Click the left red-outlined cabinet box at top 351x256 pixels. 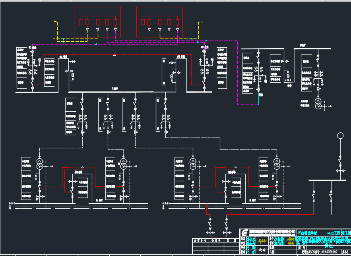97,22
